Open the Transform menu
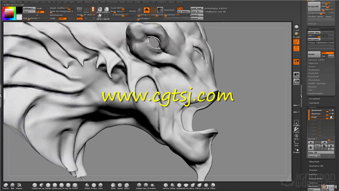The height and width of the screenshot is (191, 339). pos(161,2)
